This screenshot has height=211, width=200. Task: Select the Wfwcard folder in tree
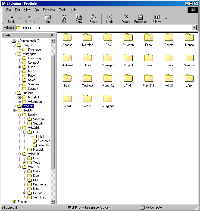point(44,141)
